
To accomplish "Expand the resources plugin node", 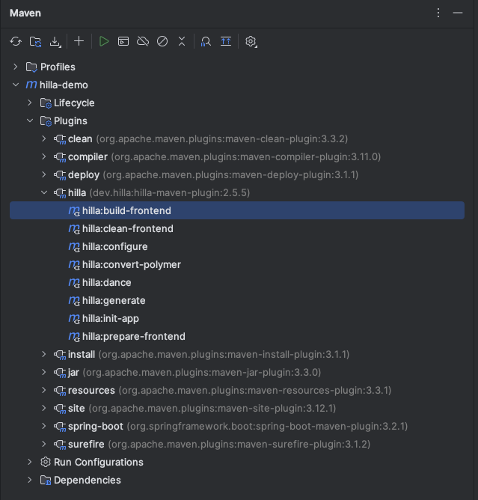I will (44, 390).
